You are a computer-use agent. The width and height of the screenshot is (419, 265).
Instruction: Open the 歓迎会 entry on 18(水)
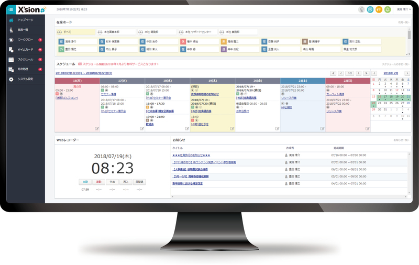click(150, 125)
